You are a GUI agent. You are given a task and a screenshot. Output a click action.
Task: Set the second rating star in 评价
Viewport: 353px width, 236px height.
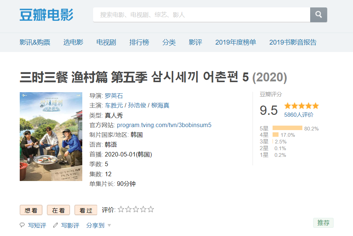128,210
